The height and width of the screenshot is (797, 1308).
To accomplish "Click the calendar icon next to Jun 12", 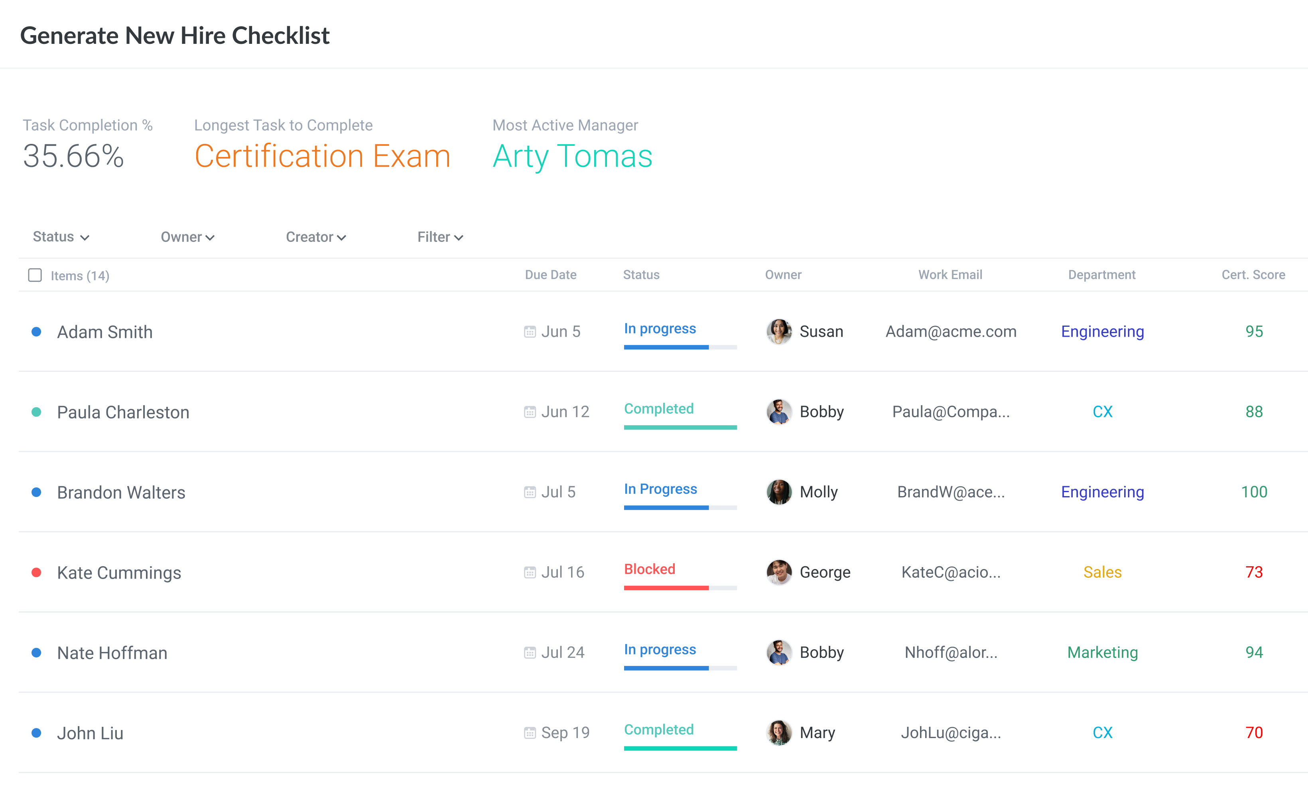I will tap(529, 412).
